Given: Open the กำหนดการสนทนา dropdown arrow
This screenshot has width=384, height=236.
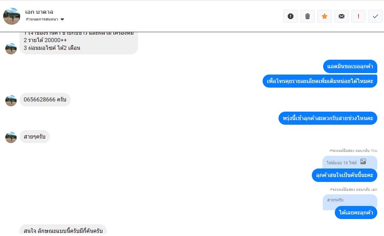Looking at the screenshot, I should (62, 19).
